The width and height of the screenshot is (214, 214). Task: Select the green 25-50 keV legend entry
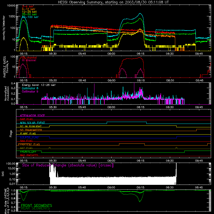coord(29,14)
